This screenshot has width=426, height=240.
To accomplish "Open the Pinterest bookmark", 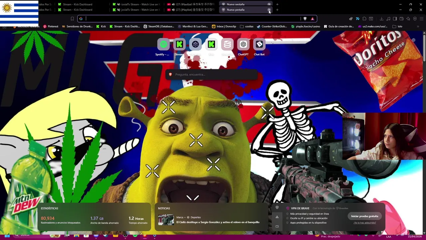I will pyautogui.click(x=51, y=26).
